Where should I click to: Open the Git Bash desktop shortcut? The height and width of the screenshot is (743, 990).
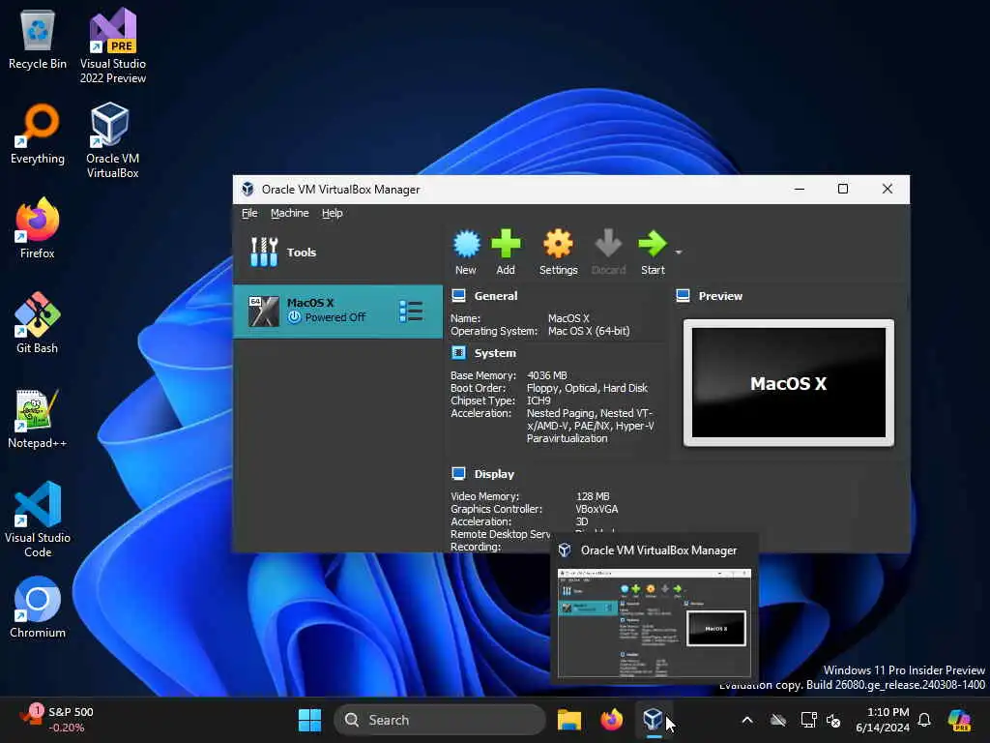click(x=38, y=323)
